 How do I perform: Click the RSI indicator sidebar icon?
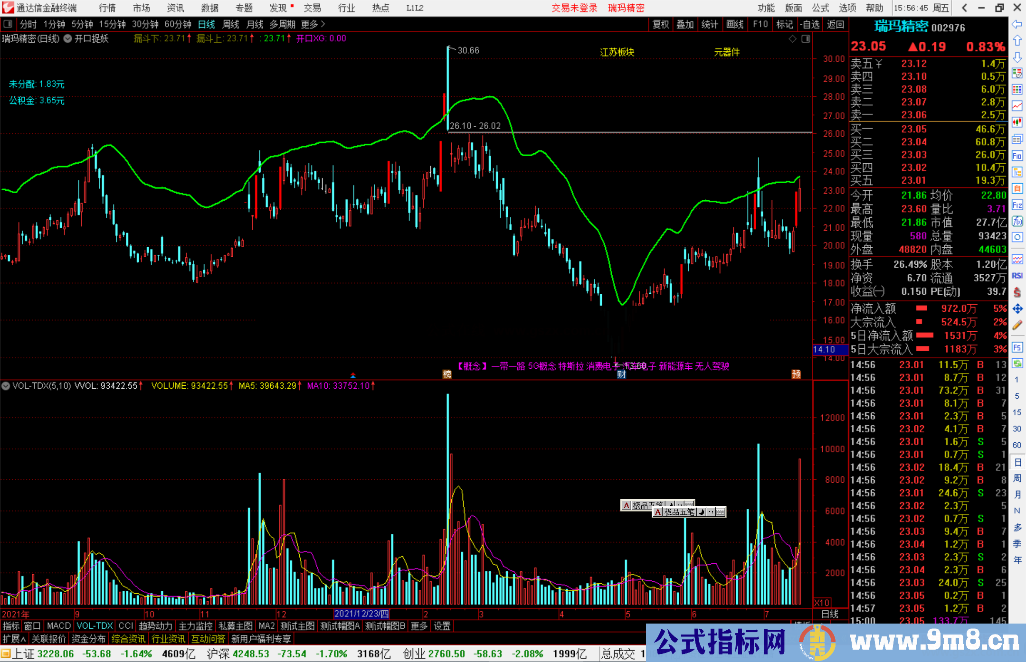pos(1017,276)
